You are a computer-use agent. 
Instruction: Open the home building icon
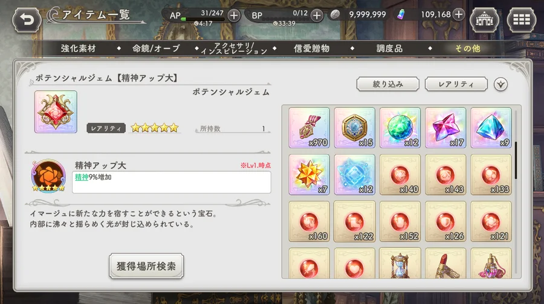pyautogui.click(x=484, y=20)
